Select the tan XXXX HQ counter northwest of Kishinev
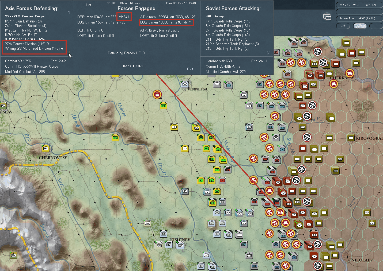This screenshot has width=383, height=271. (147, 223)
